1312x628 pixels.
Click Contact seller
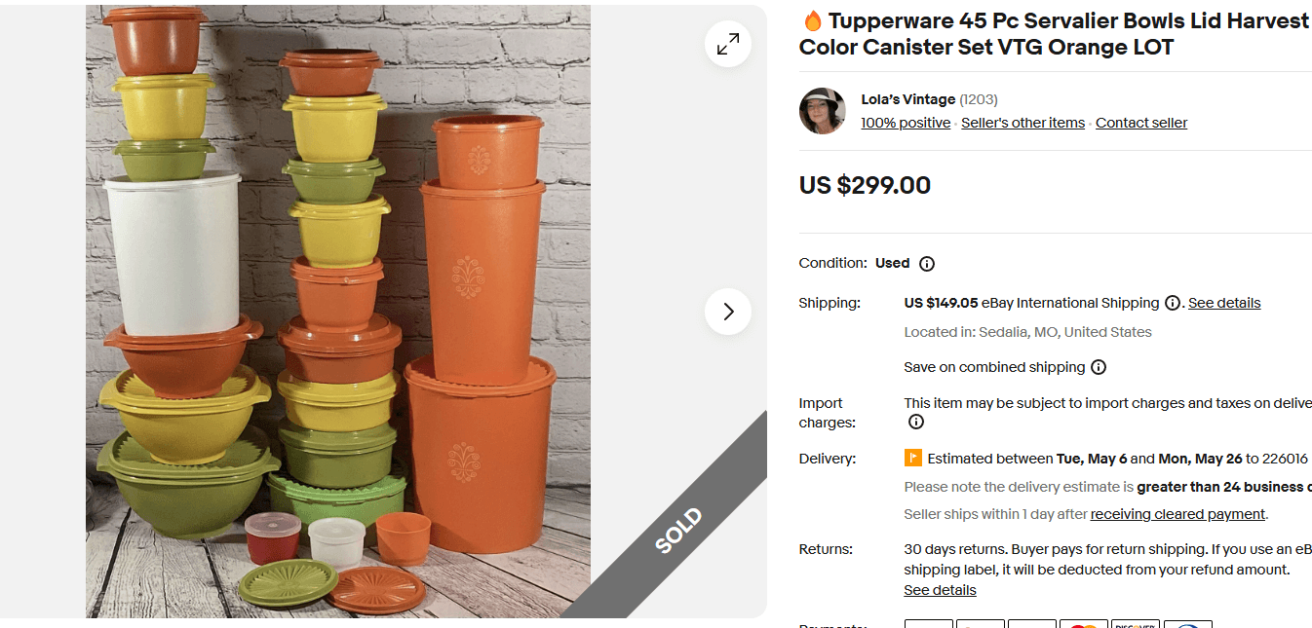[1140, 122]
